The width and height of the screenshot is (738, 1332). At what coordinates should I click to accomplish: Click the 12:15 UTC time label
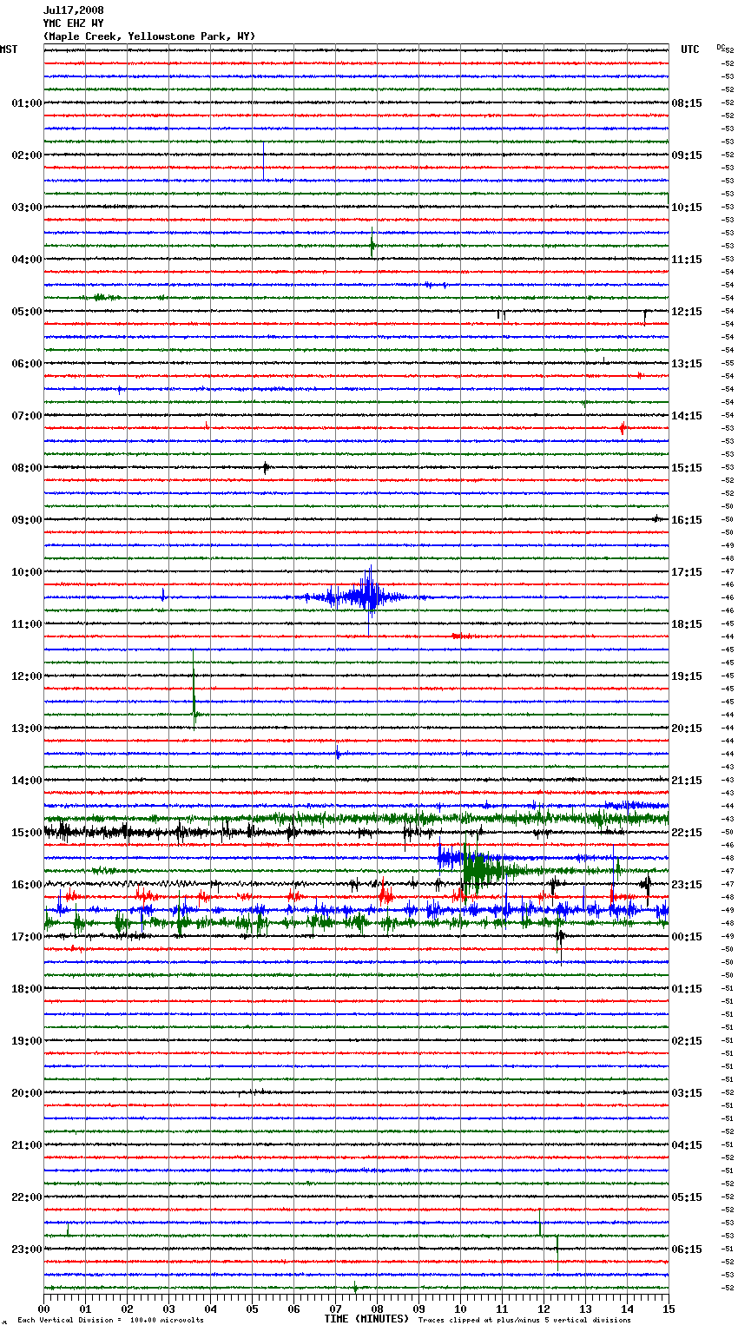pos(687,312)
